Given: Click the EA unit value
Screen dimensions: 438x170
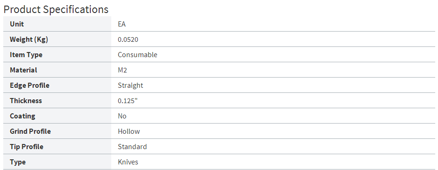Looking at the screenshot, I should click(122, 24).
